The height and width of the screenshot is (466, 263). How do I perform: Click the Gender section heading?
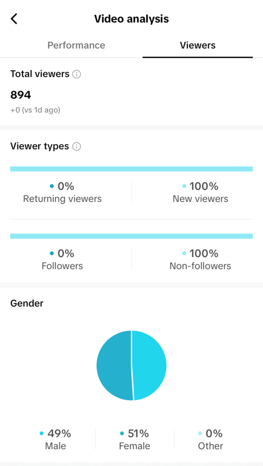pyautogui.click(x=26, y=303)
